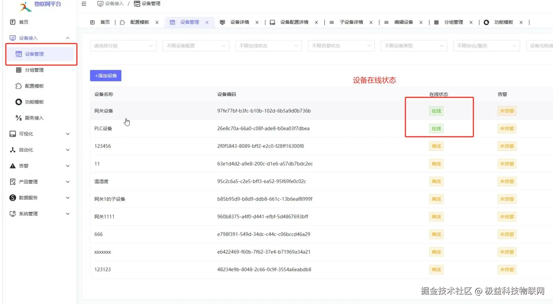
Task: Close the 设备配置详情 tab
Action: [x=316, y=22]
